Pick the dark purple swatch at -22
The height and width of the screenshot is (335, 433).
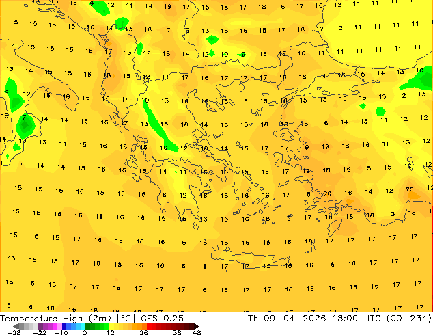point(40,326)
